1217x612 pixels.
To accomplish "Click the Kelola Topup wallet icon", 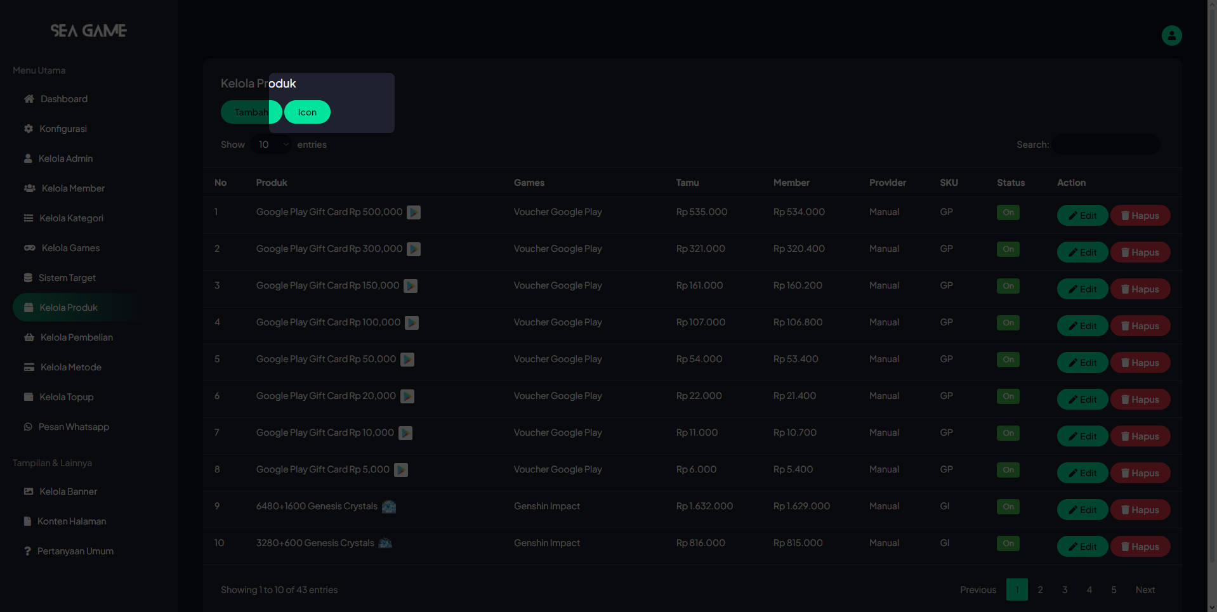I will point(29,397).
